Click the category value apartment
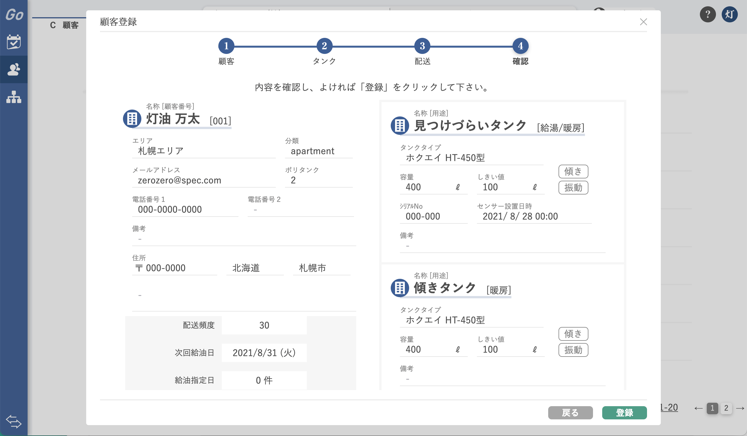Screen dimensions: 747x436 coord(312,151)
